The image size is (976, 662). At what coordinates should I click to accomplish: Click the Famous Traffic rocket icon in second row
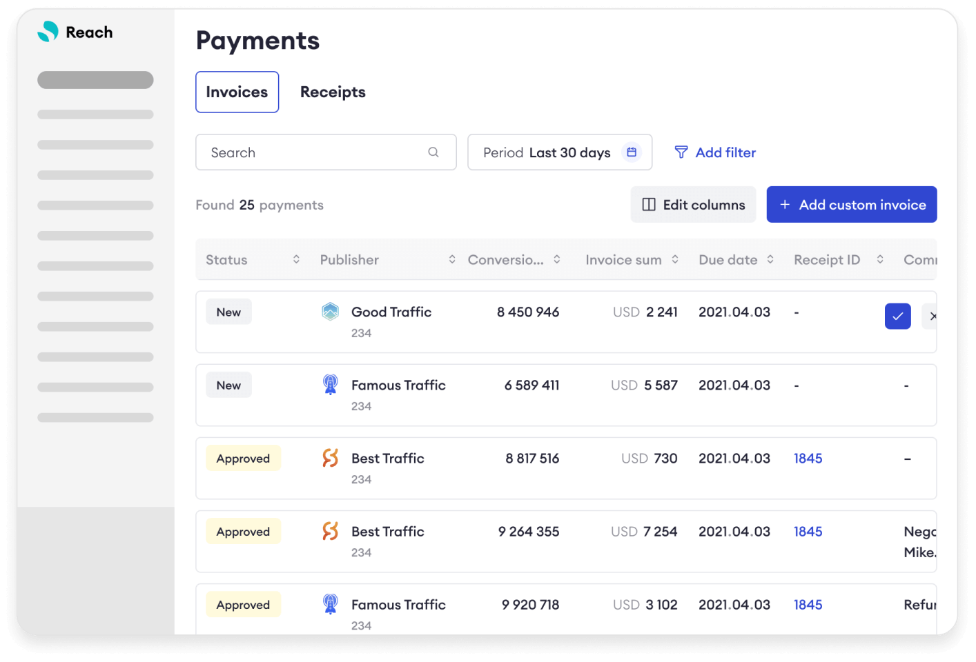click(331, 385)
